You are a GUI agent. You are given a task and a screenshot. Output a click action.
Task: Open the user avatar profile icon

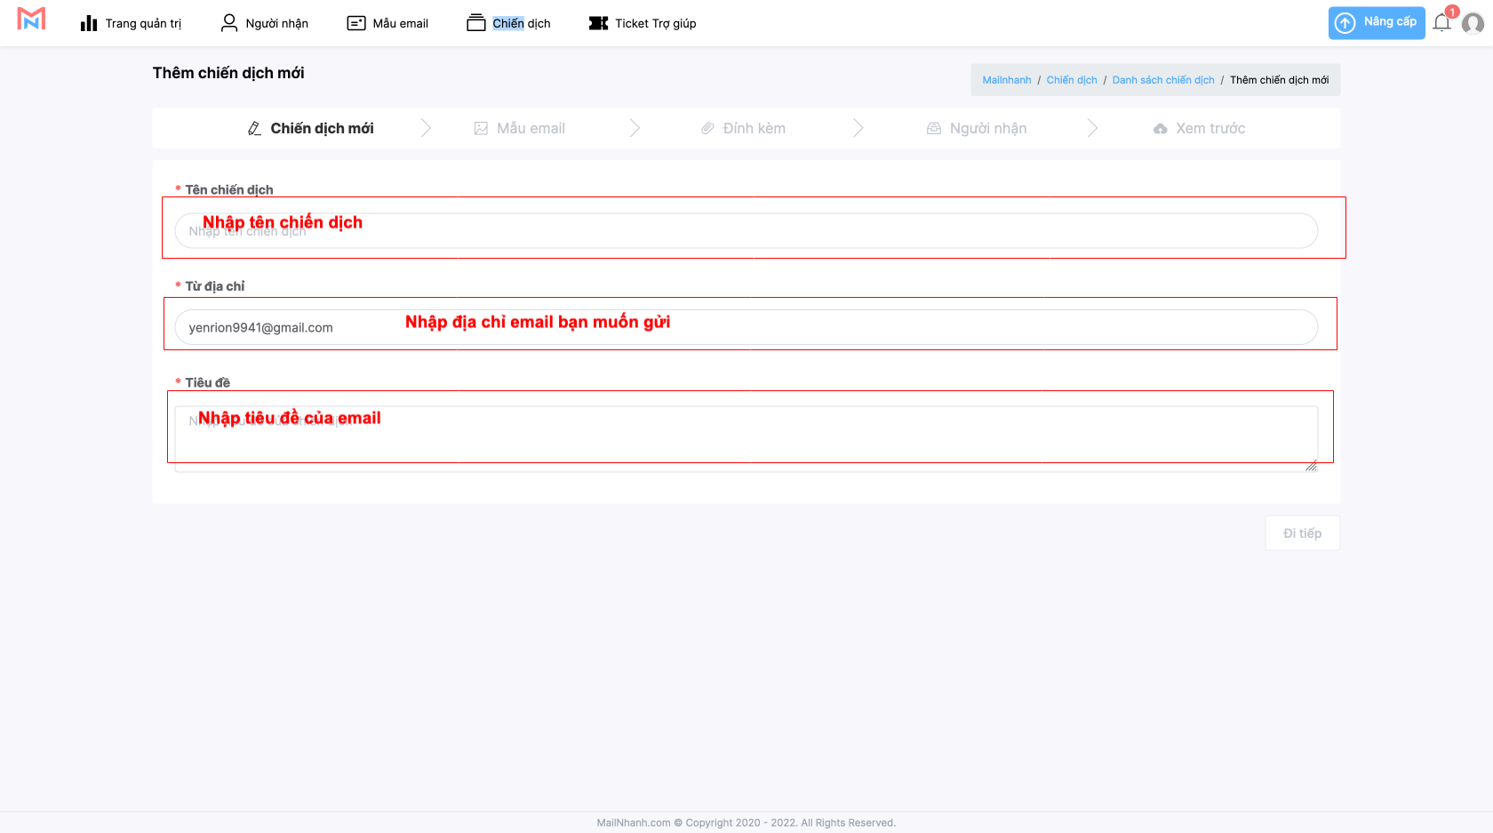(x=1473, y=23)
